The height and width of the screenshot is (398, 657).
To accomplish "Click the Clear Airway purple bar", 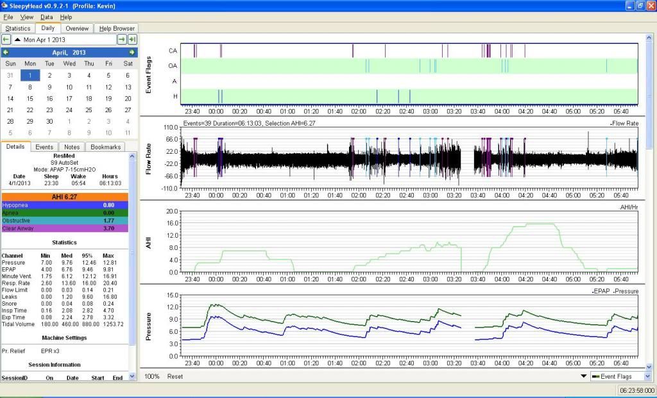I will 65,228.
